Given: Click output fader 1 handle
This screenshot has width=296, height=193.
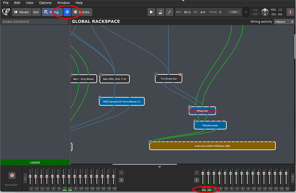Looking at the screenshot, I should click(203, 173).
